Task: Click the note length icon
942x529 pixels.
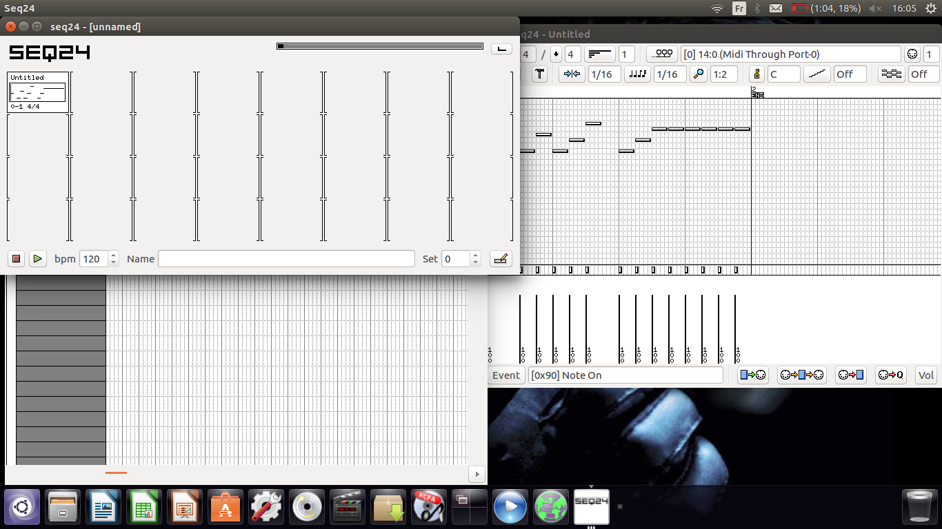Action: coord(638,74)
